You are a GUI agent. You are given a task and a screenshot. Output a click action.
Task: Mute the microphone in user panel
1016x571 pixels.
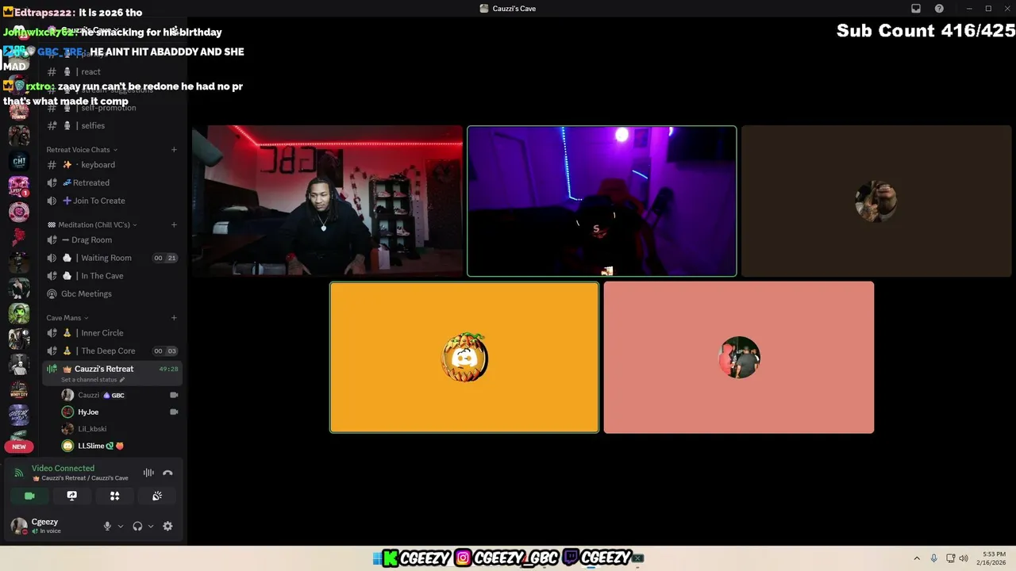point(107,526)
